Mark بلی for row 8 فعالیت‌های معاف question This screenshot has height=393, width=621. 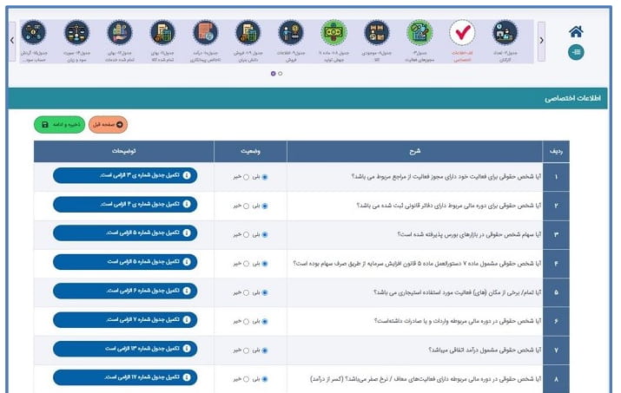click(x=265, y=379)
